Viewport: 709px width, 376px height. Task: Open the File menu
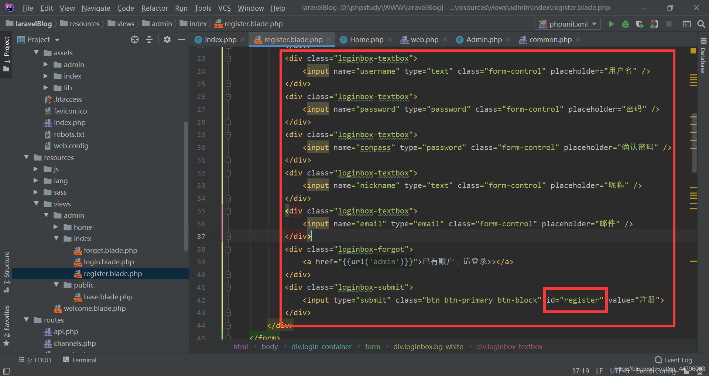pos(27,8)
